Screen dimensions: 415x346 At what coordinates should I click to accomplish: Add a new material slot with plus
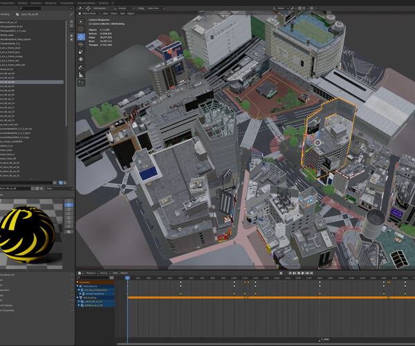71,22
